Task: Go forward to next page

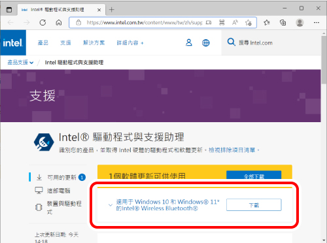Action: 26,22
